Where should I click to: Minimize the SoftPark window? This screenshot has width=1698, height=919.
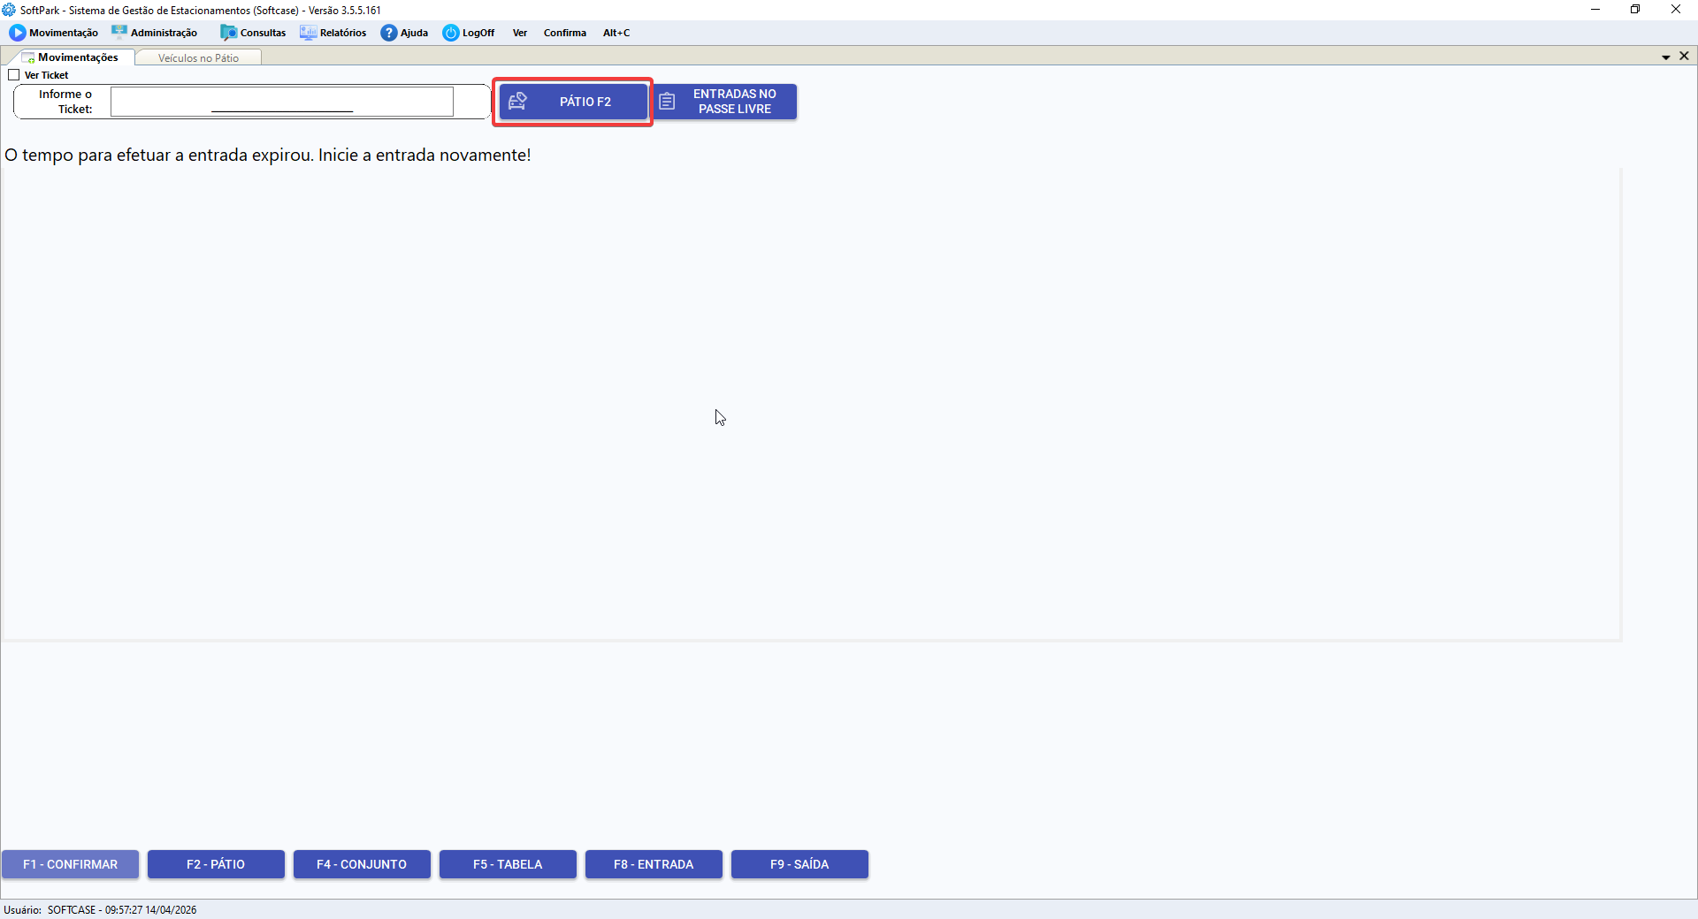pyautogui.click(x=1595, y=10)
